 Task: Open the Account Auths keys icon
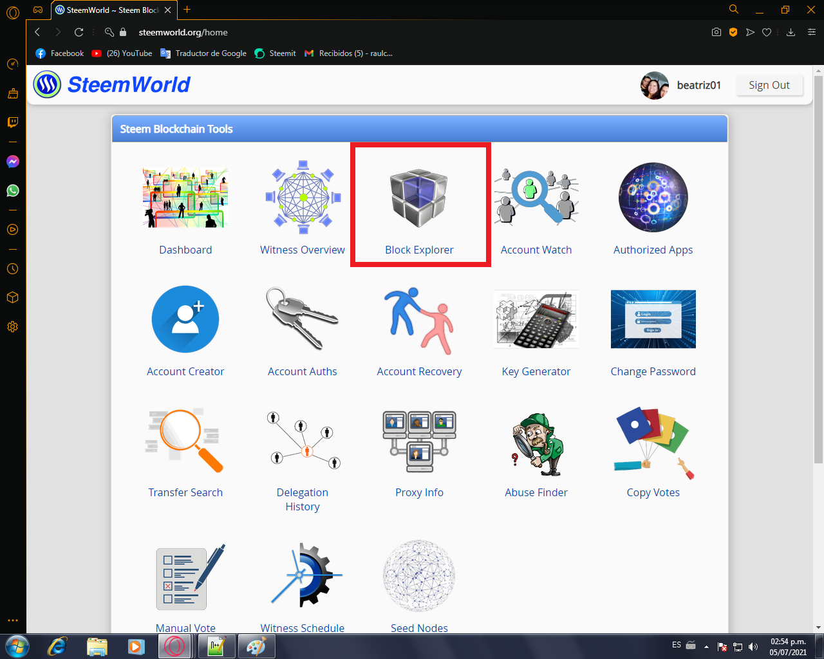[x=303, y=319]
